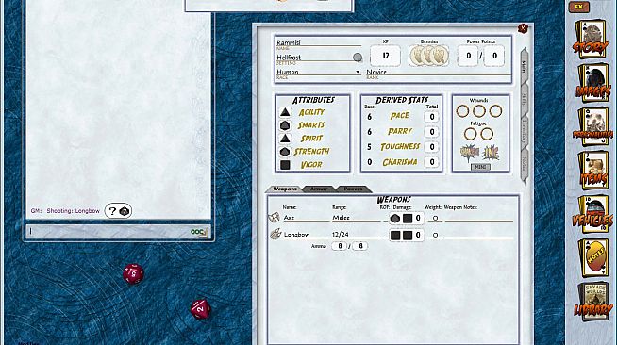Click the MINI button under status badges

coord(480,167)
